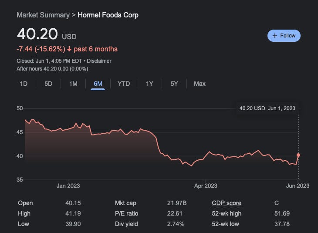This screenshot has width=318, height=233.
Task: Select the 5D time range tab
Action: click(48, 84)
